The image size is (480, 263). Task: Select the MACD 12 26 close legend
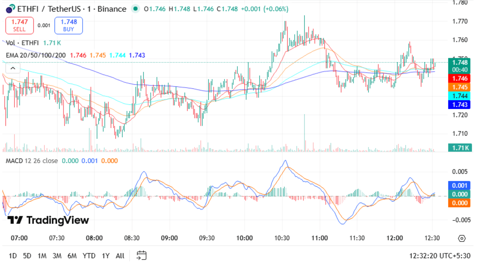(x=32, y=161)
